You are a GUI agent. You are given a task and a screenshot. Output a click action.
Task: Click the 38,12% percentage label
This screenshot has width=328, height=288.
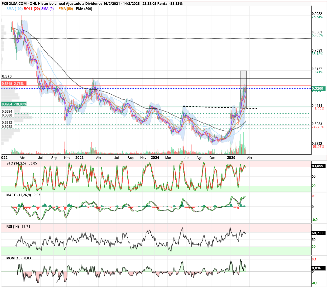point(317,54)
